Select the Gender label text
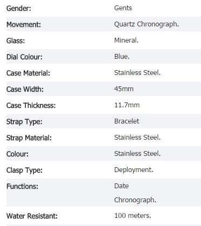 click(x=19, y=8)
